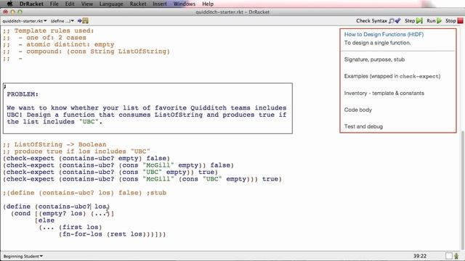
Task: Click the 'Examples (wrapped in check-expect)' recipe step
Action: pos(392,76)
